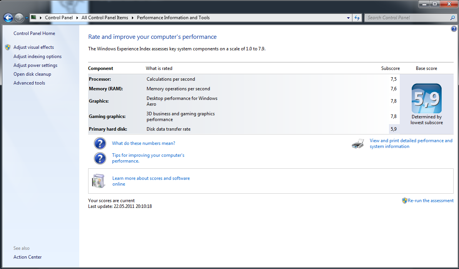Viewport: 459px width, 269px height.
Task: Open Adjust visual effects
Action: 33,47
